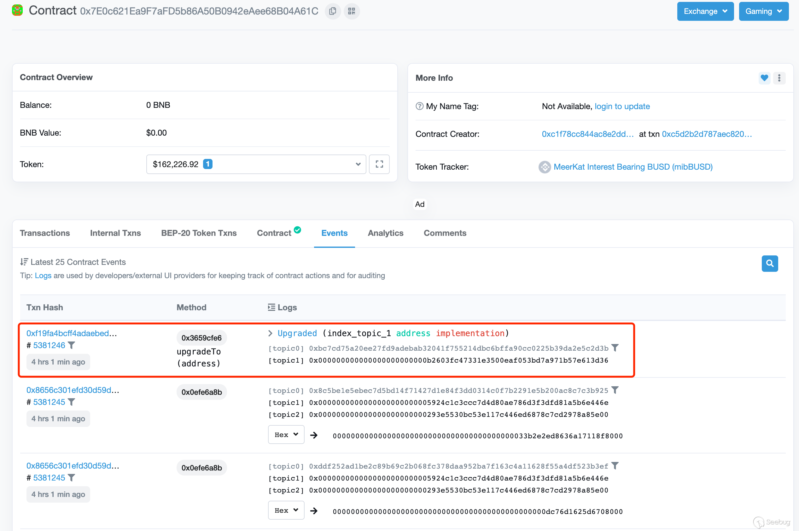Screen dimensions: 799x531
Task: Click the My Name Tag help icon
Action: coord(419,106)
